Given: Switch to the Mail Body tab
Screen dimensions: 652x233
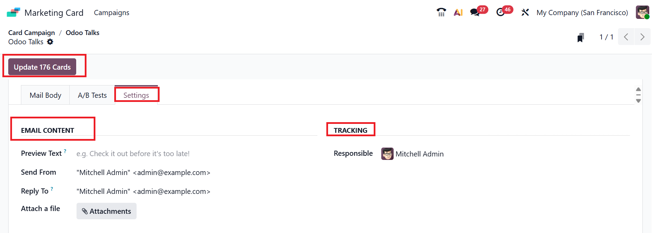Looking at the screenshot, I should (x=45, y=95).
